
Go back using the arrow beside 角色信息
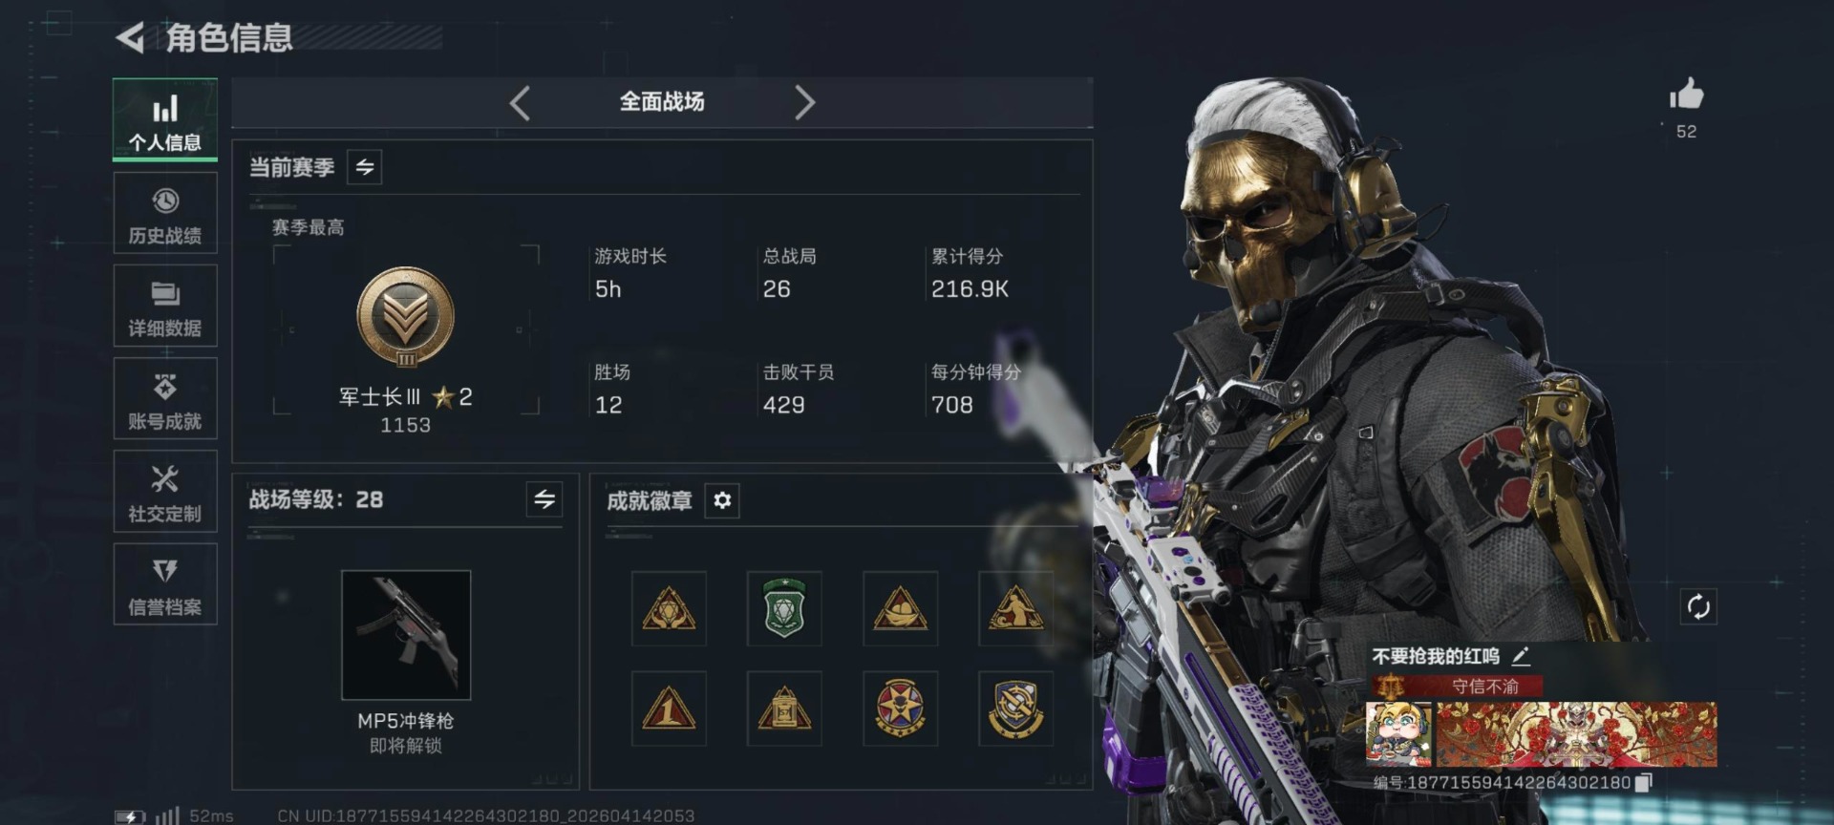(x=130, y=38)
